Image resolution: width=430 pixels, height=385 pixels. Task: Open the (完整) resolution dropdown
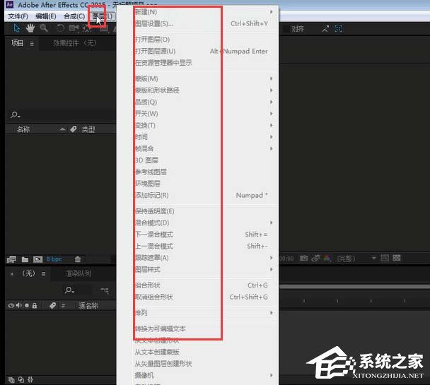point(356,259)
